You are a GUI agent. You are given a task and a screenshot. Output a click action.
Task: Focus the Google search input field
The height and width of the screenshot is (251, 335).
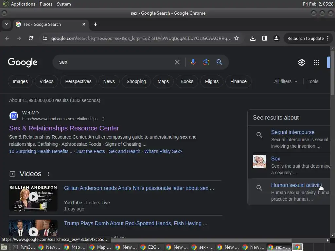115,62
